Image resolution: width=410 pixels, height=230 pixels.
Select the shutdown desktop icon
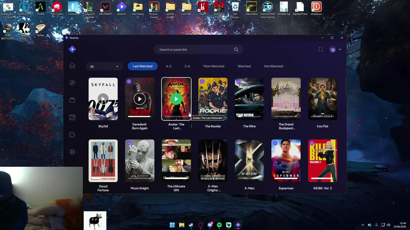pos(316,9)
